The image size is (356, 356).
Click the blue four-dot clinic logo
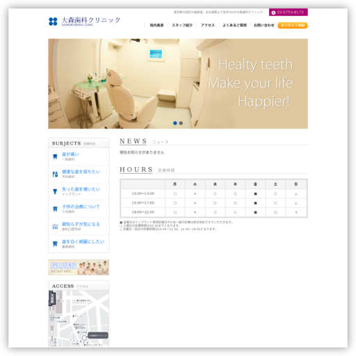53,22
